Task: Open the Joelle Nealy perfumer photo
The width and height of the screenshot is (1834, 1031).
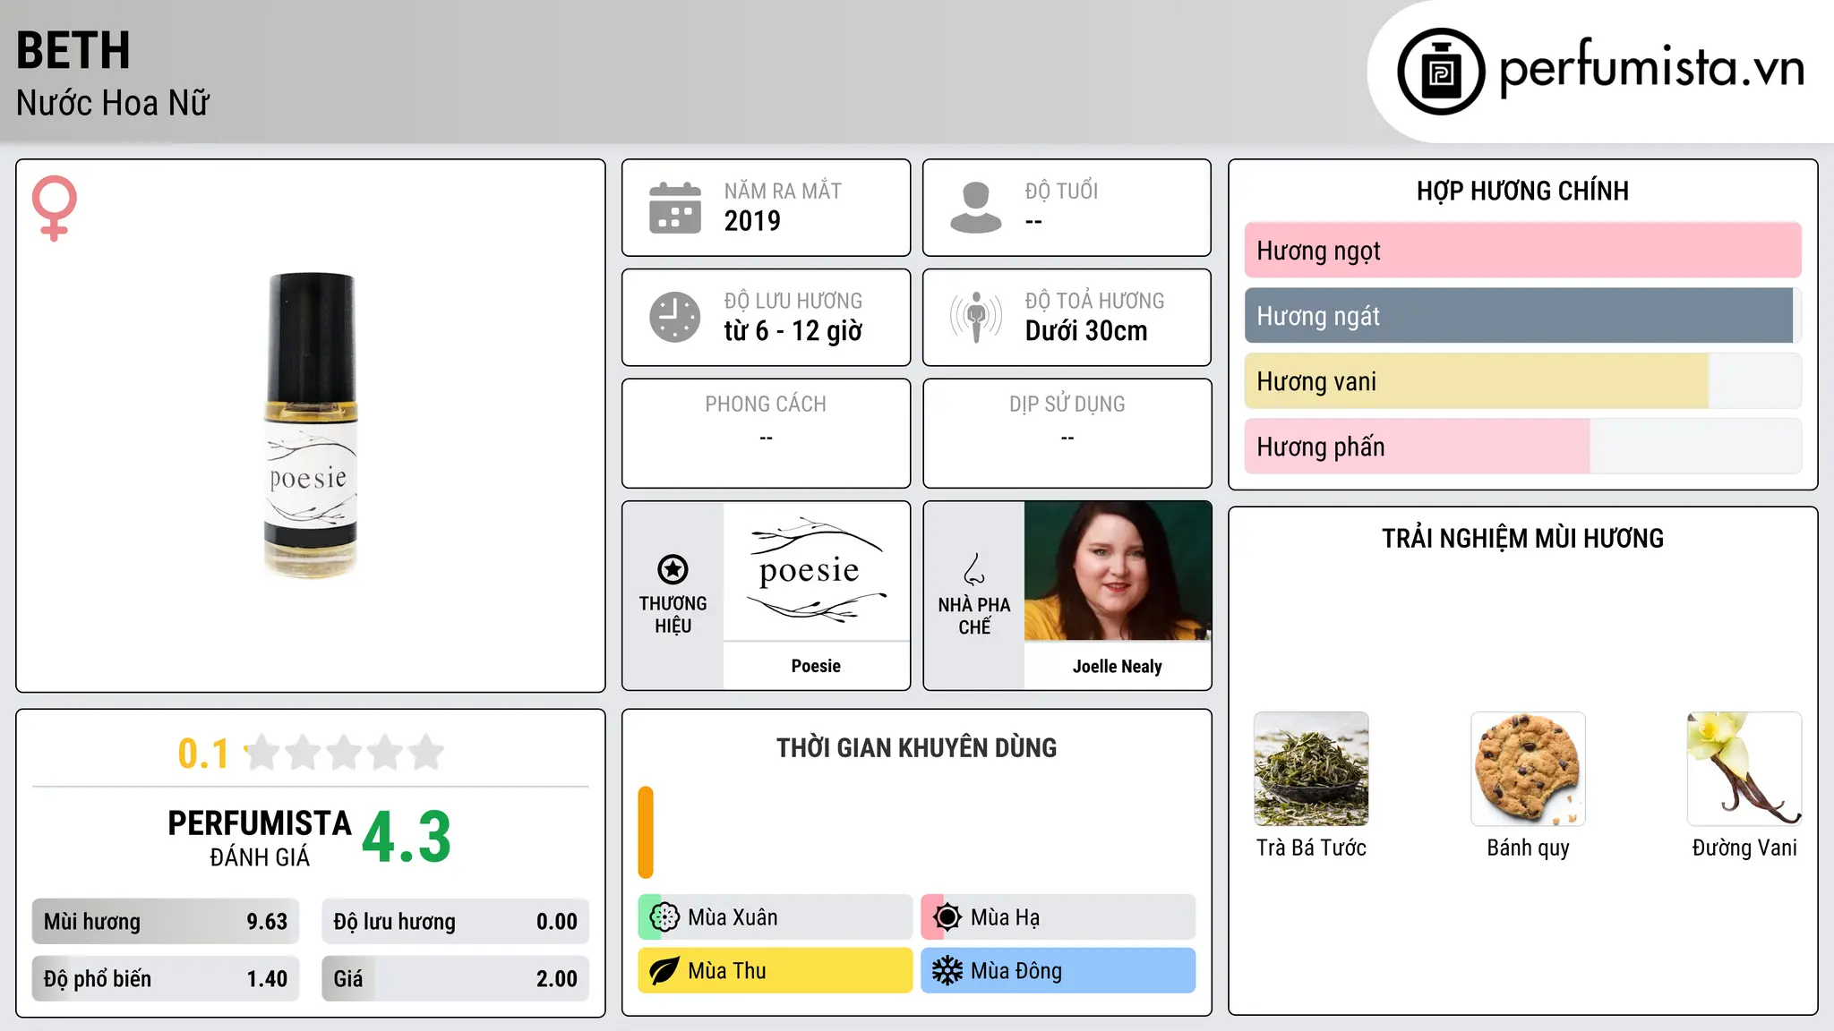Action: point(1118,571)
